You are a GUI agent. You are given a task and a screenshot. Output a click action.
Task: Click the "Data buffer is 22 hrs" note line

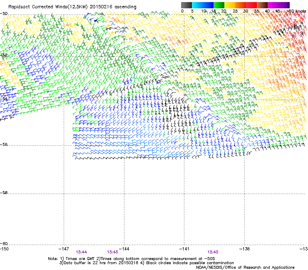pyautogui.click(x=147, y=263)
